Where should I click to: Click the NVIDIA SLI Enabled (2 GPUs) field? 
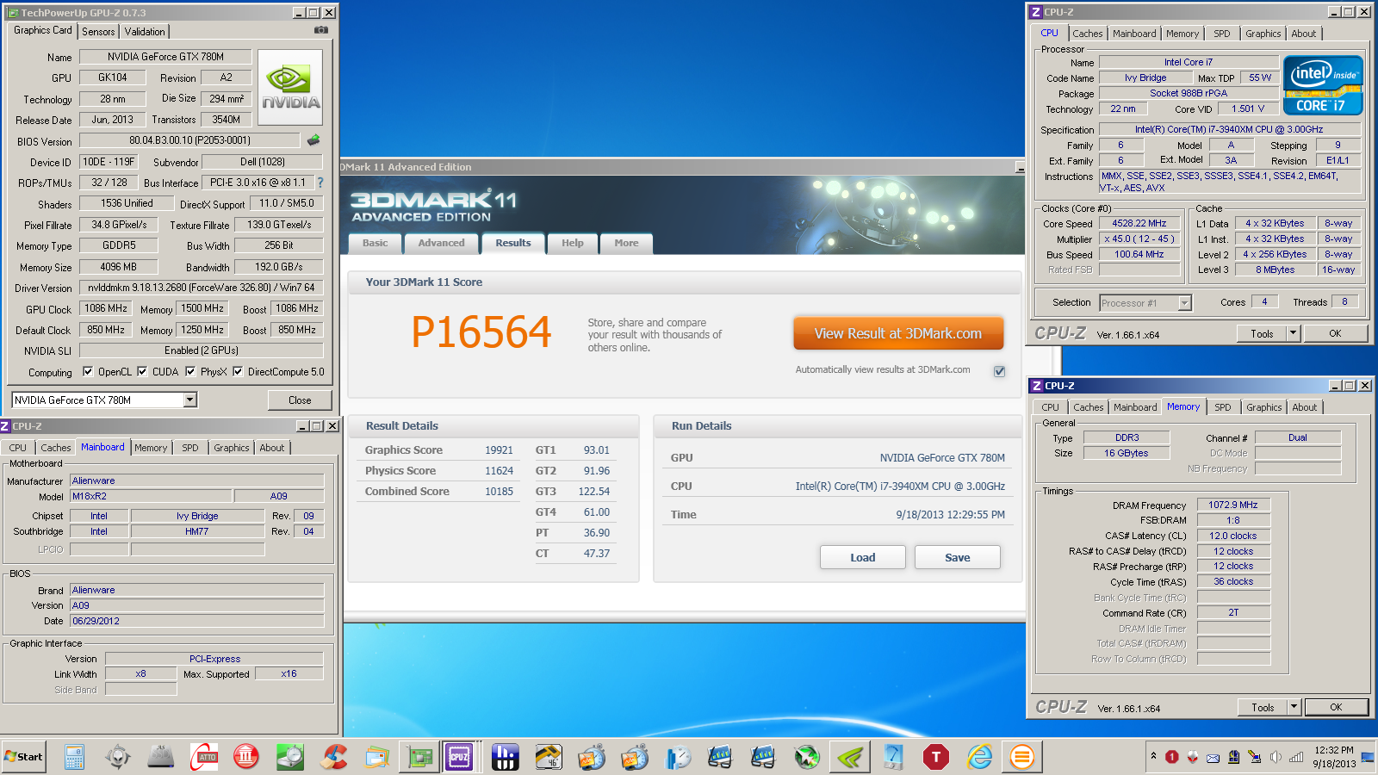click(x=202, y=350)
